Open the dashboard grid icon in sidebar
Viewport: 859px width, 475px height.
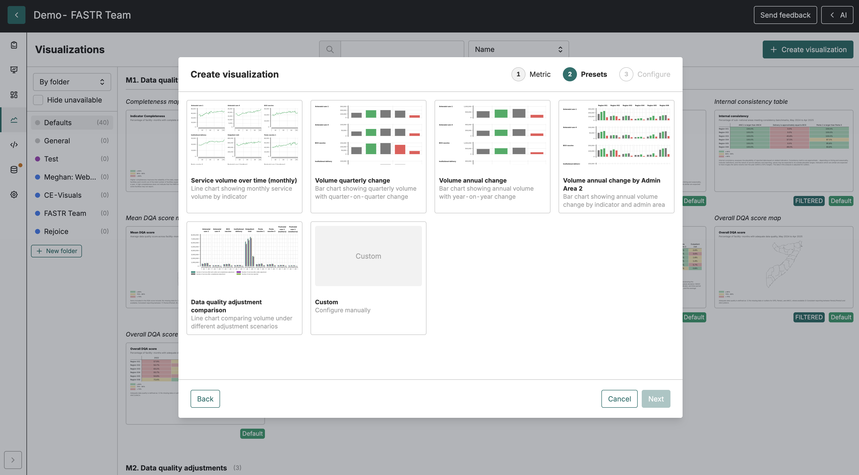14,95
